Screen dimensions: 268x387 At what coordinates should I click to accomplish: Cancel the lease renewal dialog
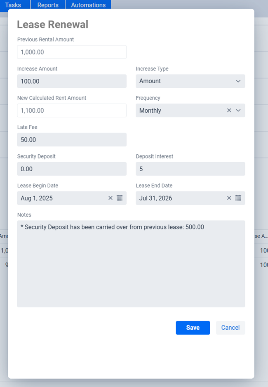coord(230,328)
